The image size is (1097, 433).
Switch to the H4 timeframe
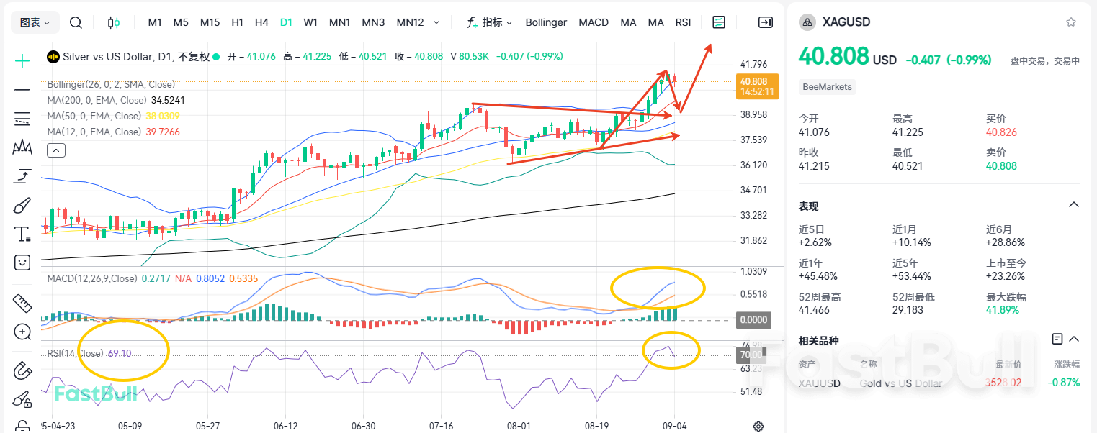pos(261,22)
